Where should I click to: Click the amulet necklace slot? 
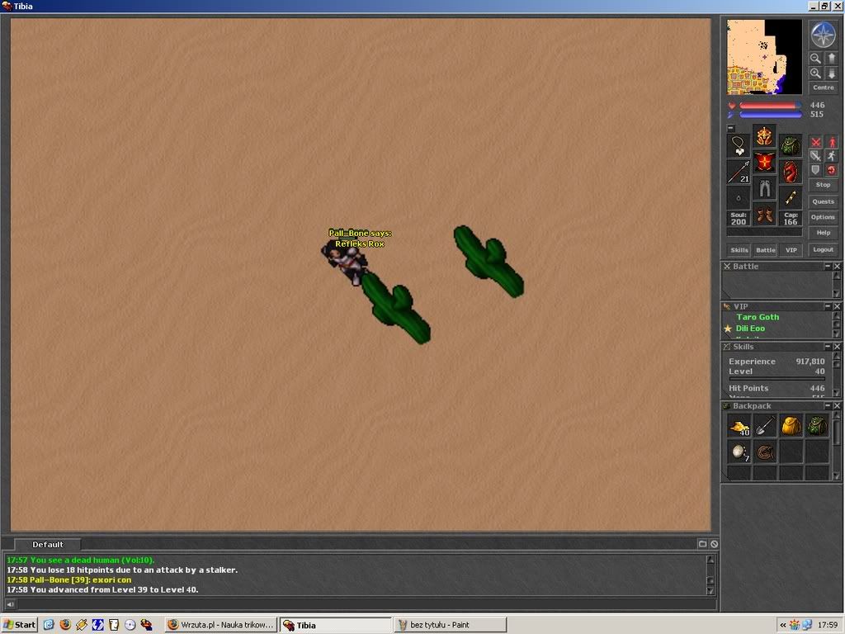739,145
